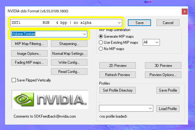Image resolution: width=195 pixels, height=130 pixels.
Task: Click the Refresh Preview button
Action: coord(117,75)
